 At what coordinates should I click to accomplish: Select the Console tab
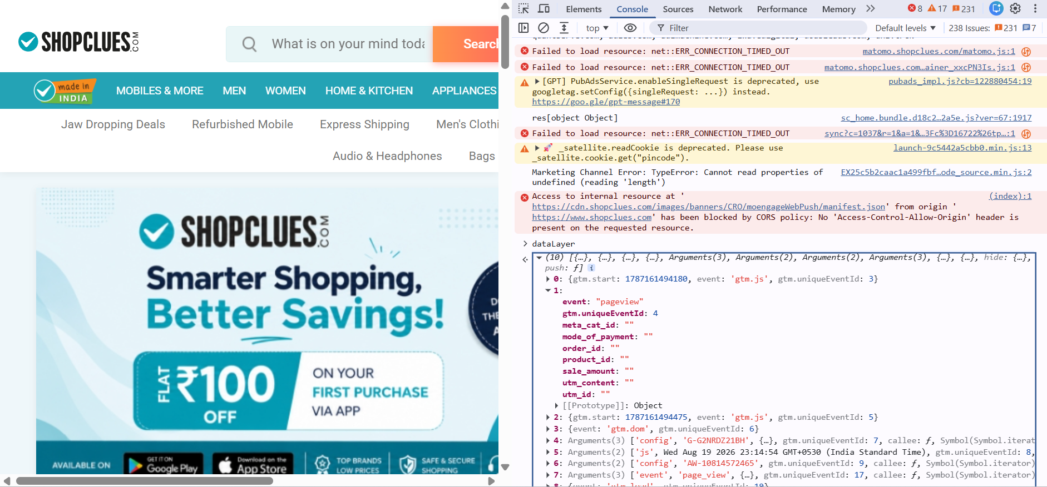tap(632, 9)
